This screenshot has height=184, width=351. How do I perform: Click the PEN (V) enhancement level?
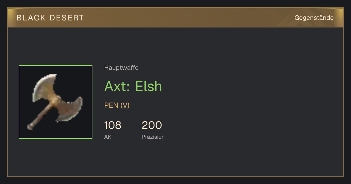coord(117,105)
